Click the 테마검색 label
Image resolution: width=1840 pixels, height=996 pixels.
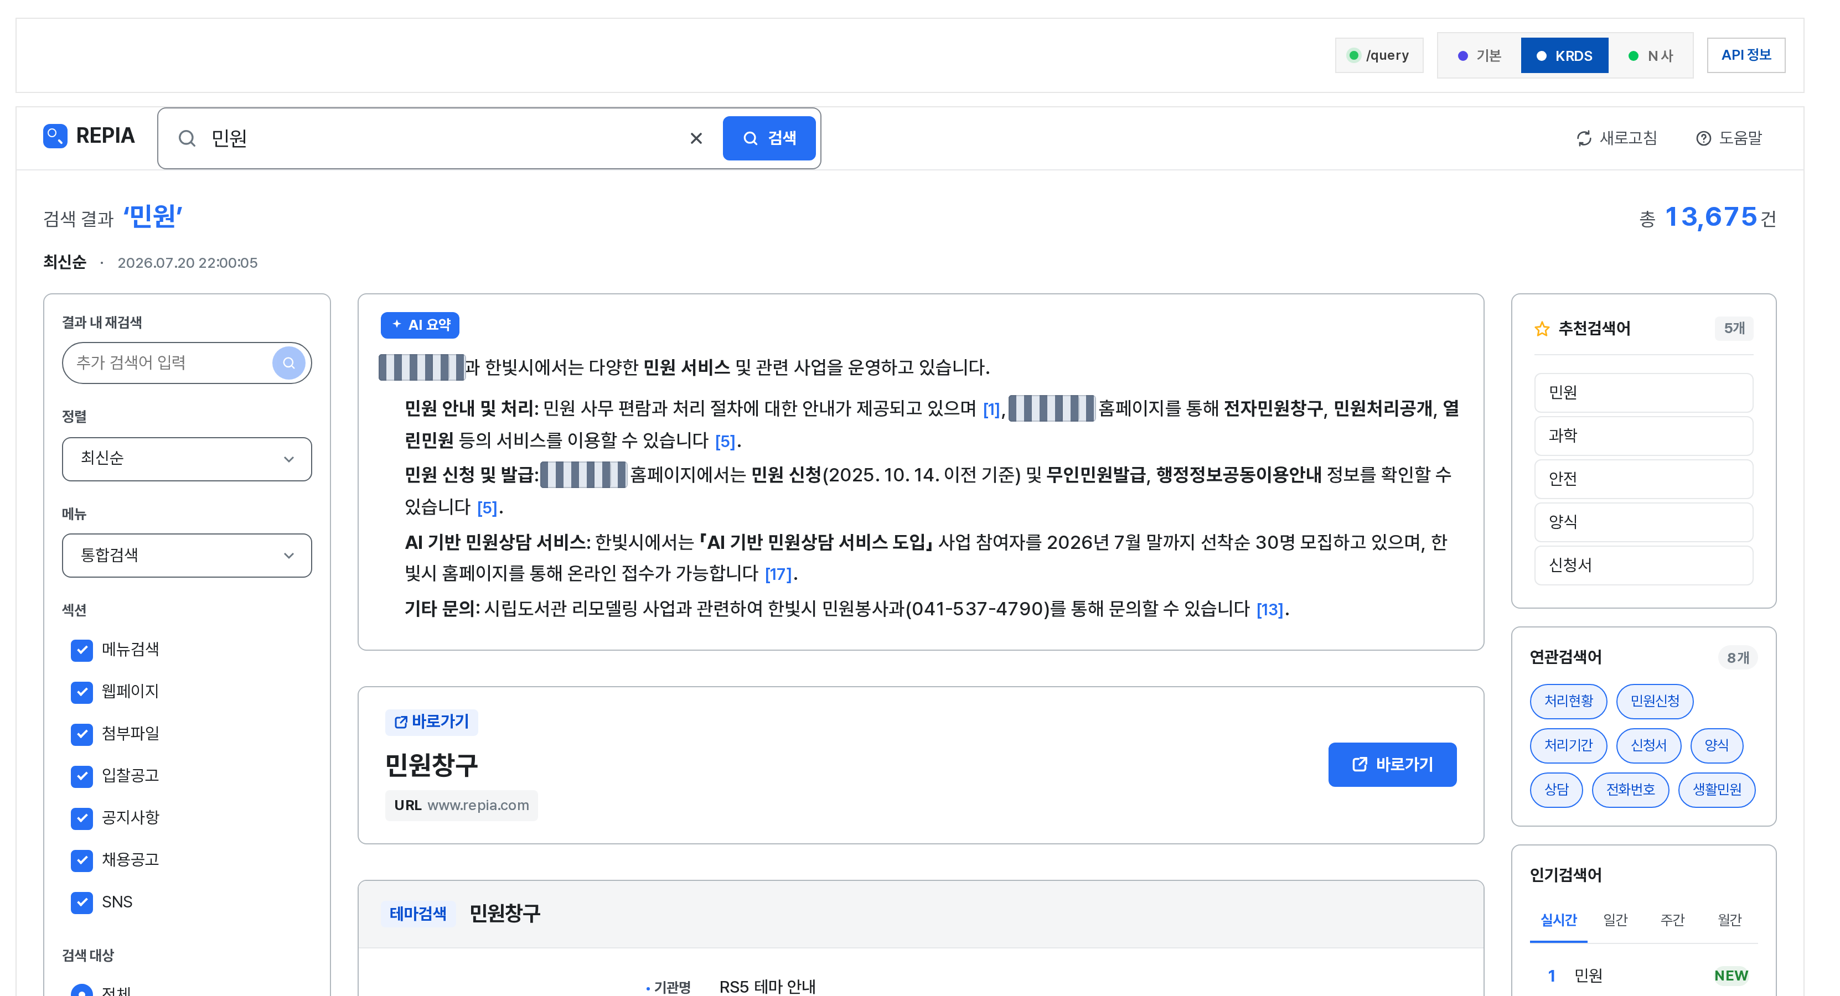418,914
